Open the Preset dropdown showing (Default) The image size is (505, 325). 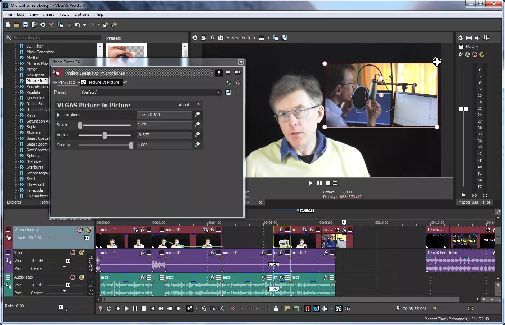point(218,92)
